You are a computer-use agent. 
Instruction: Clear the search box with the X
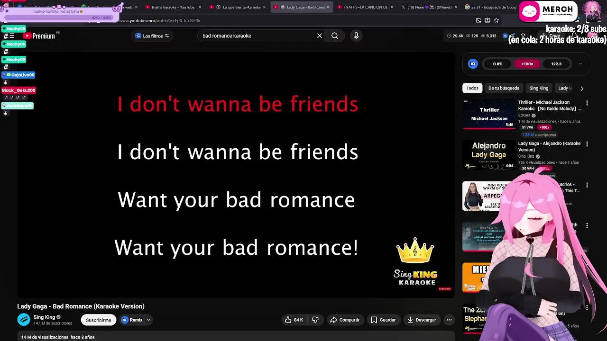coord(320,36)
